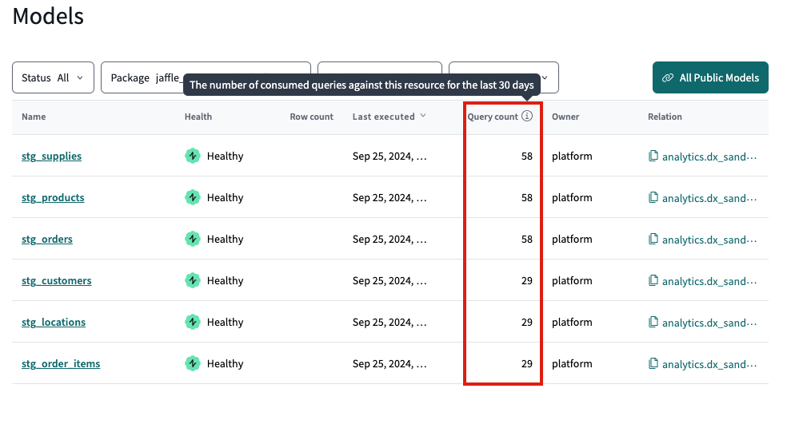Screen dimensions: 791x428
Task: Open the stg_products model link
Action: (x=53, y=198)
